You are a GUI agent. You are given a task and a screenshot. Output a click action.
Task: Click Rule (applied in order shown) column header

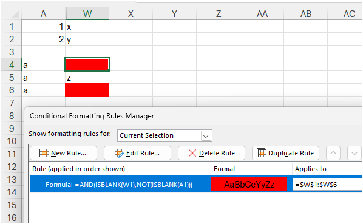(x=78, y=169)
